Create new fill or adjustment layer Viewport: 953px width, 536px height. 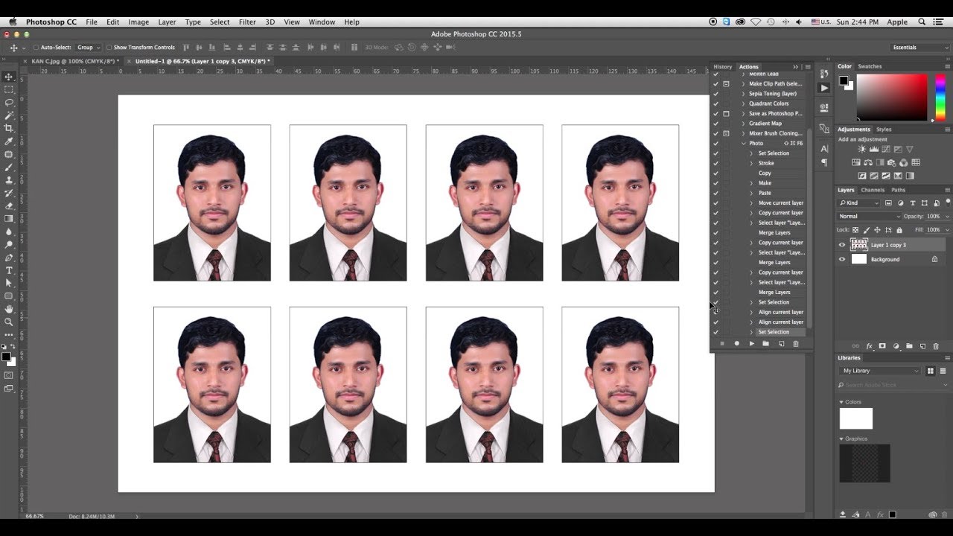point(896,346)
